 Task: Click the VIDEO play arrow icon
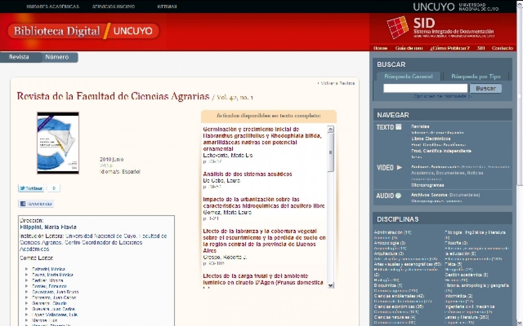(x=399, y=167)
